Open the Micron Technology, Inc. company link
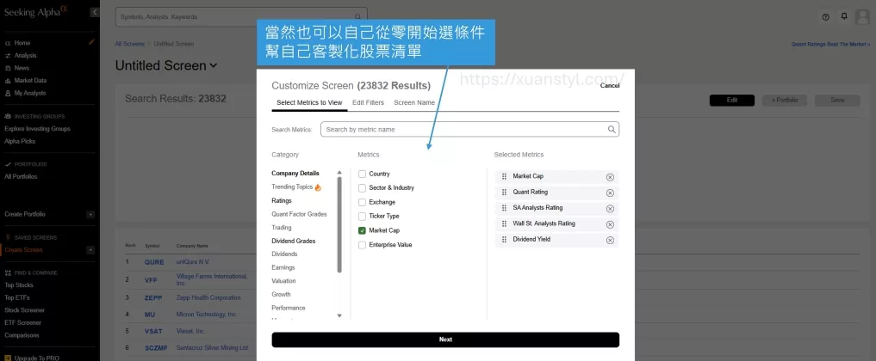 tap(207, 315)
